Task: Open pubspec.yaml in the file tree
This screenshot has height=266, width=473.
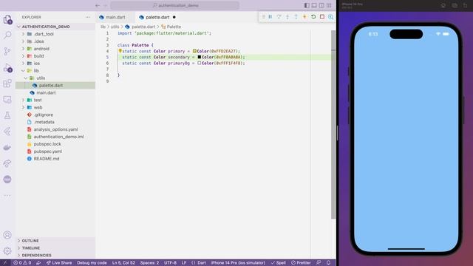Action: click(x=47, y=151)
